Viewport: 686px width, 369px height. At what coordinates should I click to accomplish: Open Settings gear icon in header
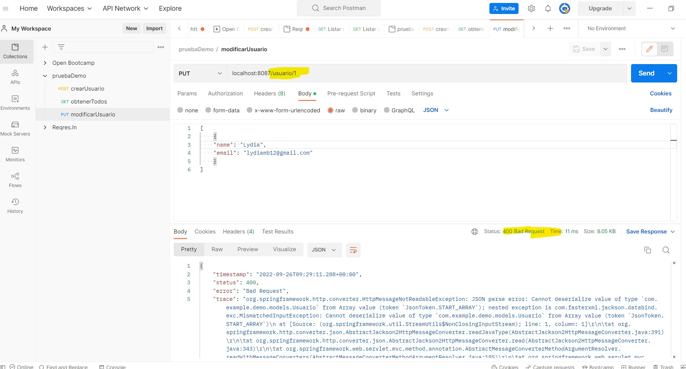[531, 8]
